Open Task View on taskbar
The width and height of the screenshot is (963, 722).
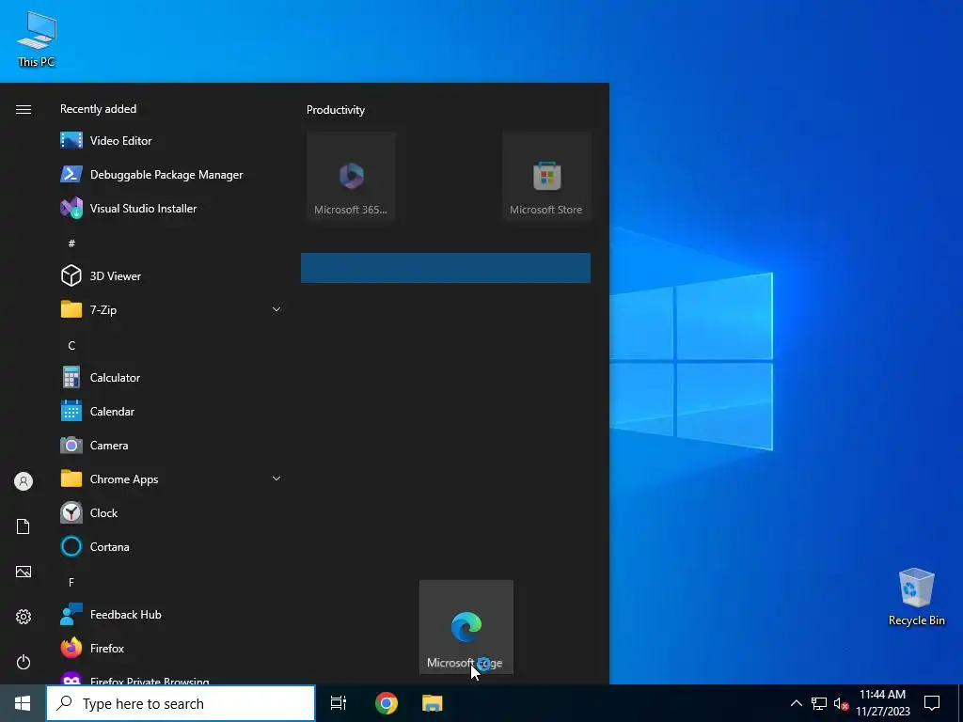tap(339, 703)
